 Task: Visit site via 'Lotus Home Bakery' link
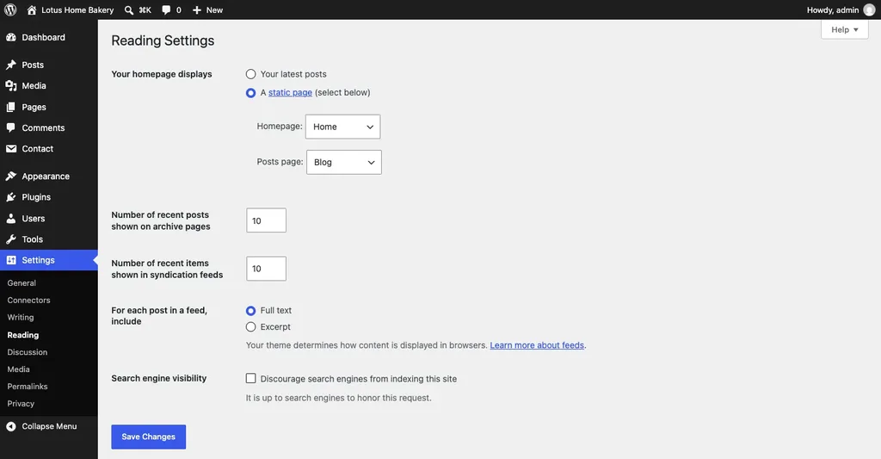click(77, 10)
